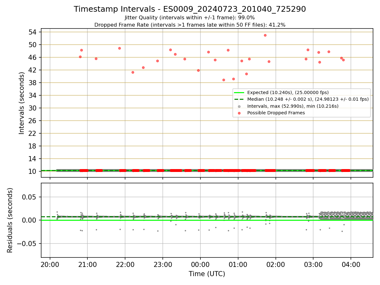
Task: Select the "Jitter Quality" 99.0% subtitle line
Action: (190, 18)
